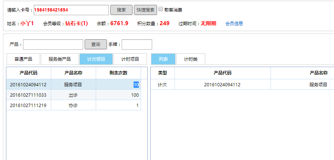Click the 计次 row in right list
334x160 pixels.
click(163, 84)
